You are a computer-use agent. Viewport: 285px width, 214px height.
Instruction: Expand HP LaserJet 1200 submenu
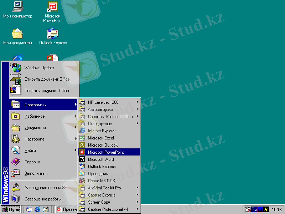pos(103,102)
